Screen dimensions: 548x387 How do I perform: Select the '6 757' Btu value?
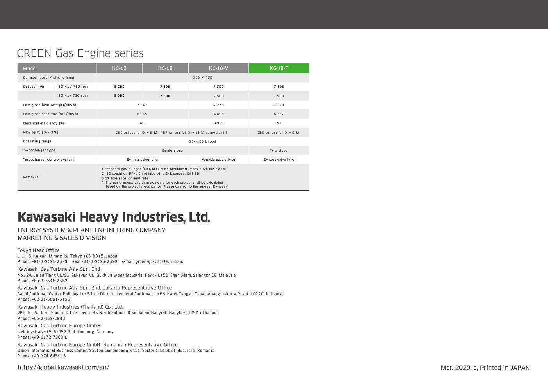pyautogui.click(x=279, y=114)
